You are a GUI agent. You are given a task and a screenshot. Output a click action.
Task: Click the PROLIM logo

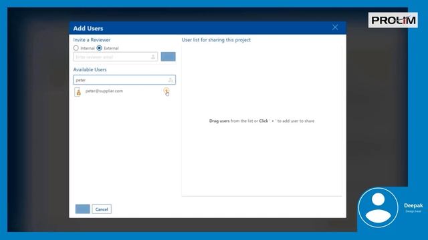pyautogui.click(x=393, y=20)
